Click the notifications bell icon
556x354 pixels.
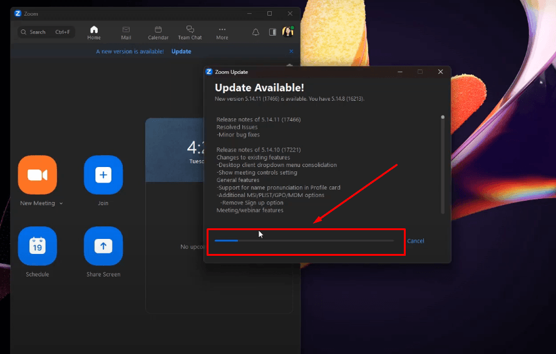[255, 33]
